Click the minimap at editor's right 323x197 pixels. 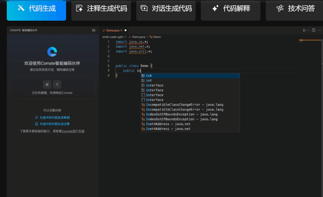point(310,41)
